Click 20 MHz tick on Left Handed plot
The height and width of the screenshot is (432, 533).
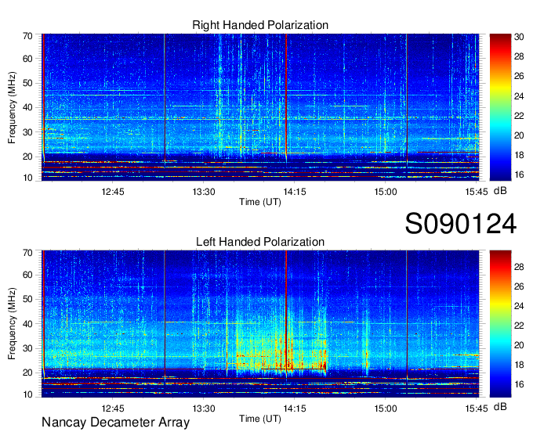pyautogui.click(x=27, y=373)
